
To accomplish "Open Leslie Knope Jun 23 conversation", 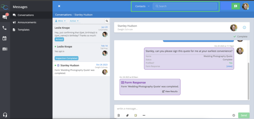I will [81, 34].
